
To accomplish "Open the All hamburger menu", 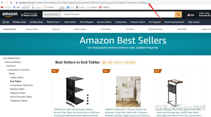I will pyautogui.click(x=6, y=22).
